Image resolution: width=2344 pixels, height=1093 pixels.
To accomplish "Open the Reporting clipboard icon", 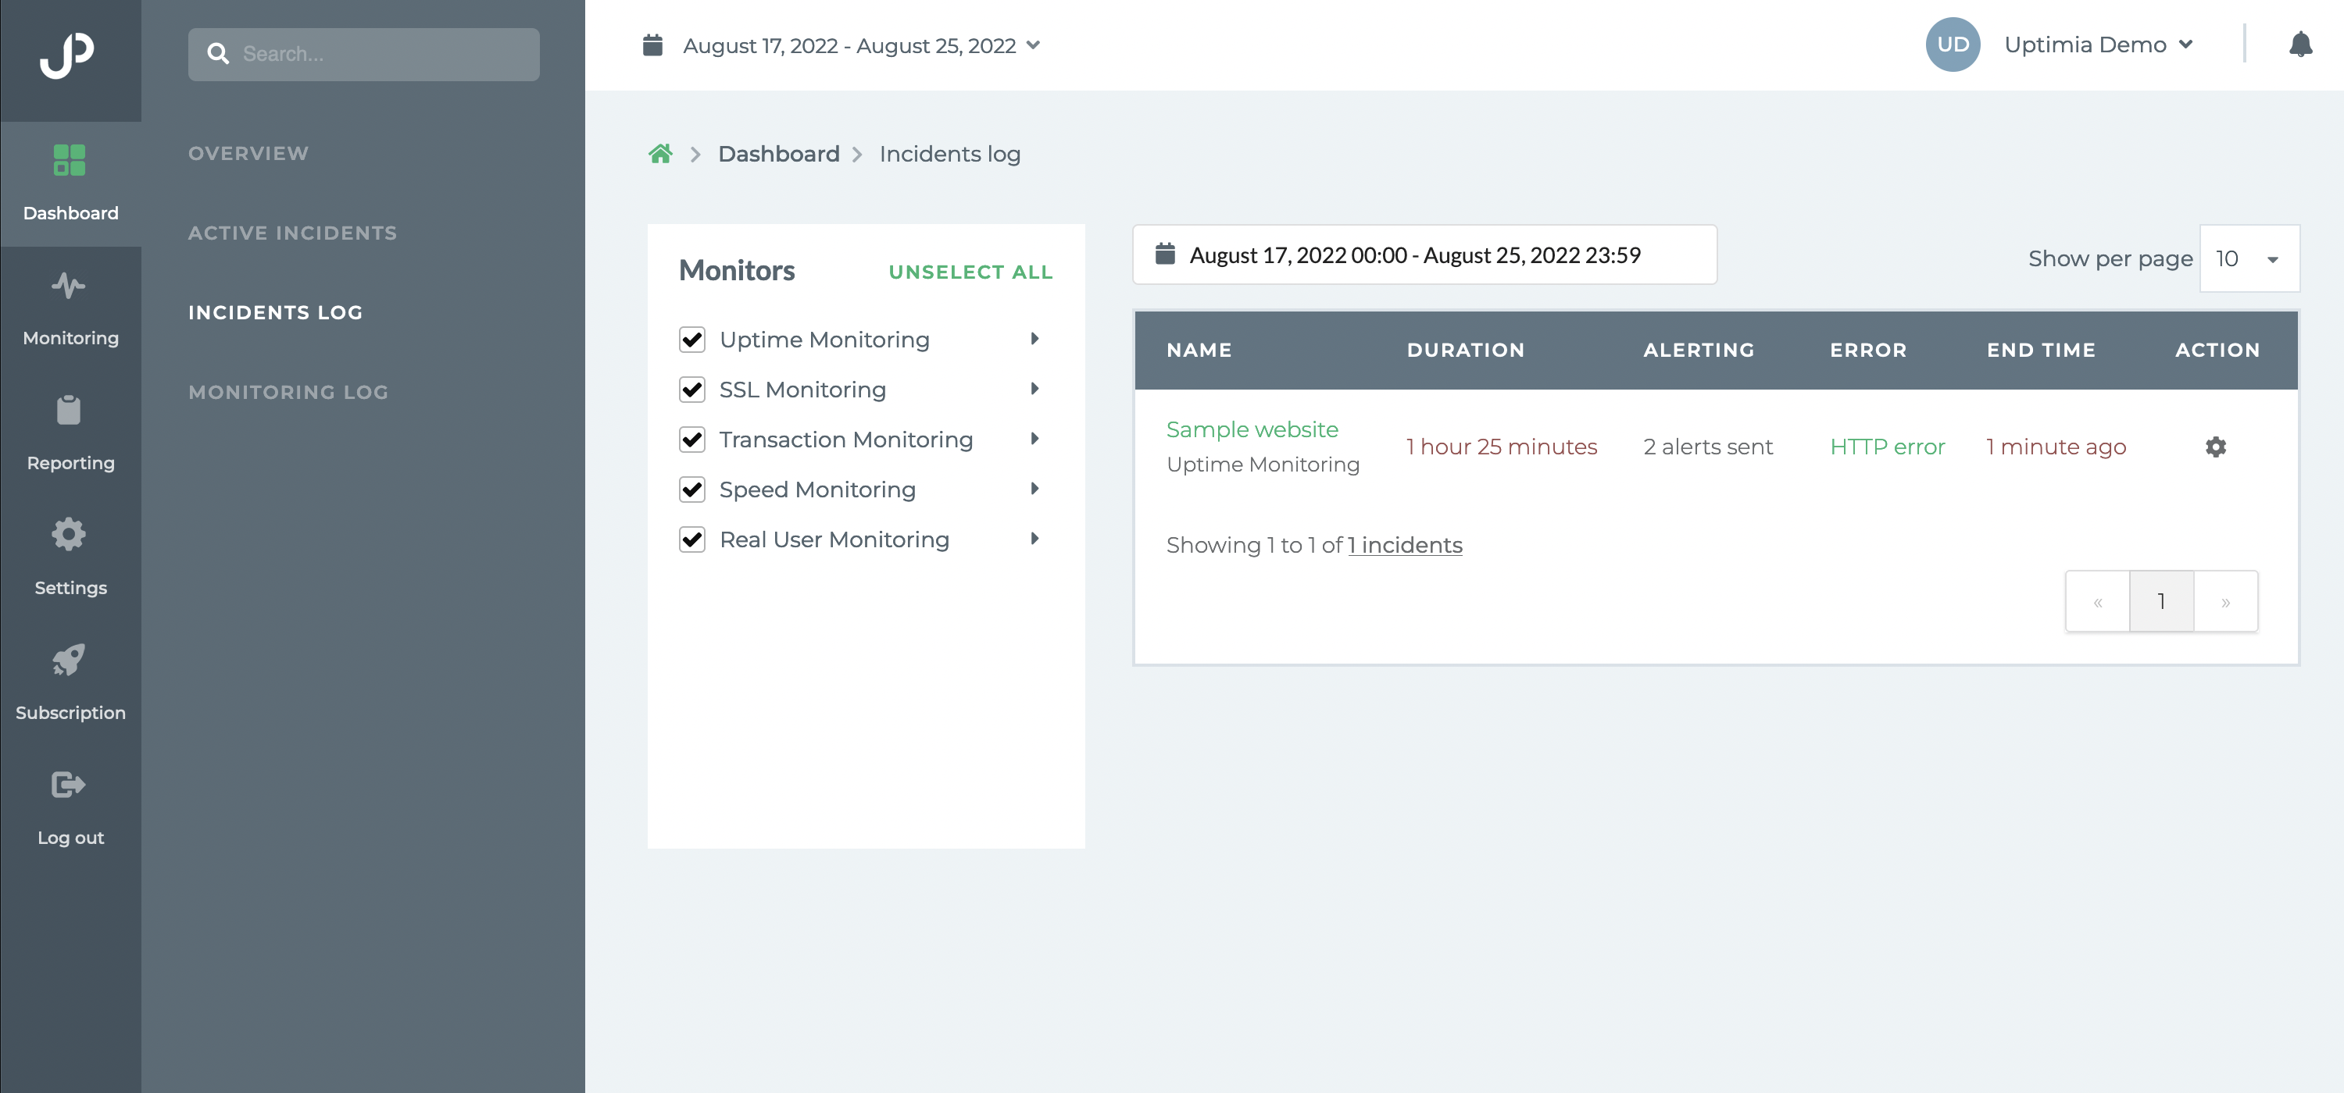I will tap(70, 411).
